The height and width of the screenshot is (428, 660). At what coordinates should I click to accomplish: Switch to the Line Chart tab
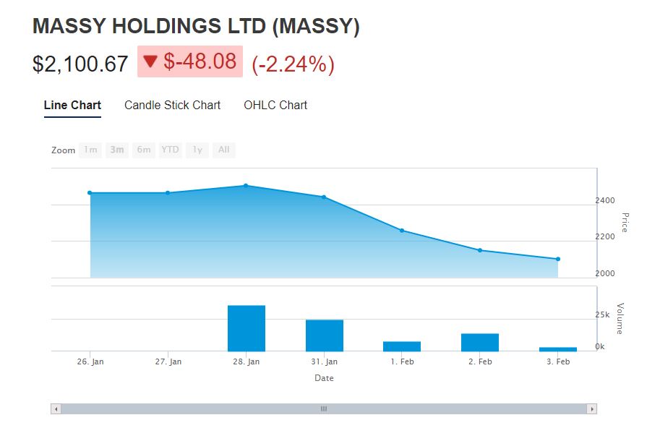click(72, 106)
